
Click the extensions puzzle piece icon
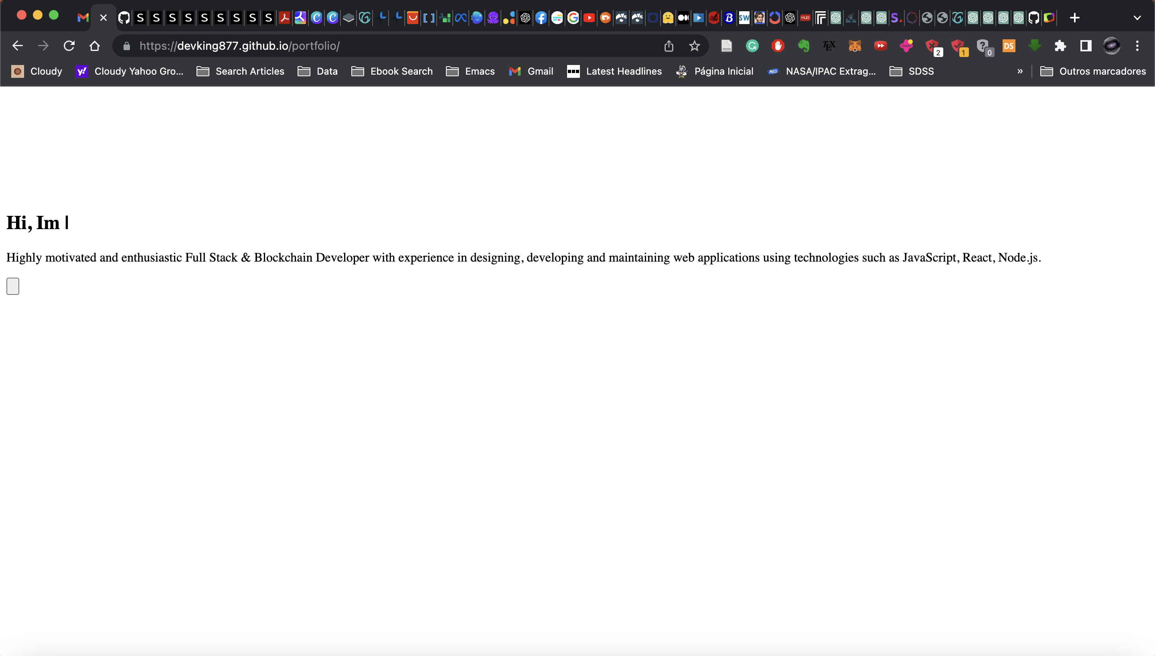coord(1060,45)
